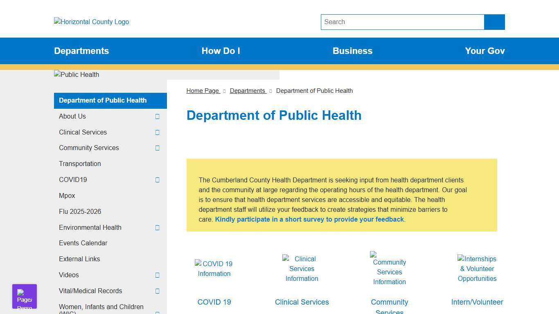
Task: Click the blue search button icon
Action: point(494,22)
